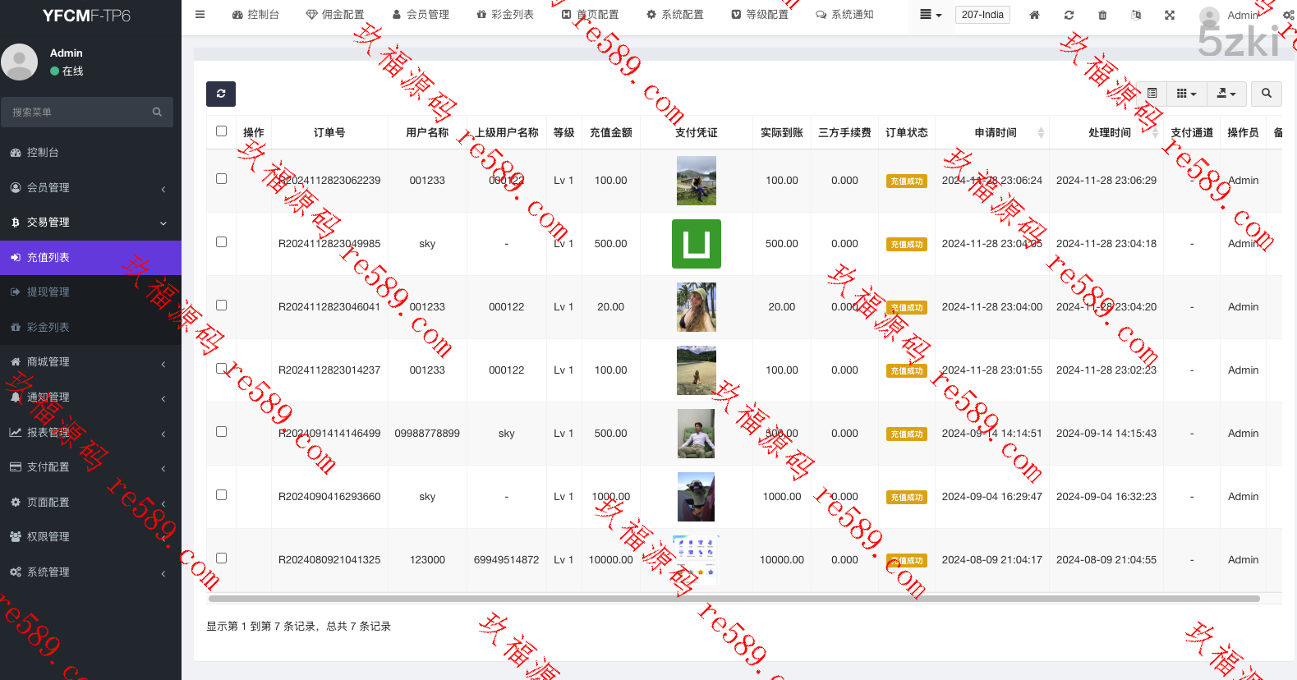This screenshot has width=1297, height=680.
Task: Check the row for order R2024112823049985
Action: [221, 242]
